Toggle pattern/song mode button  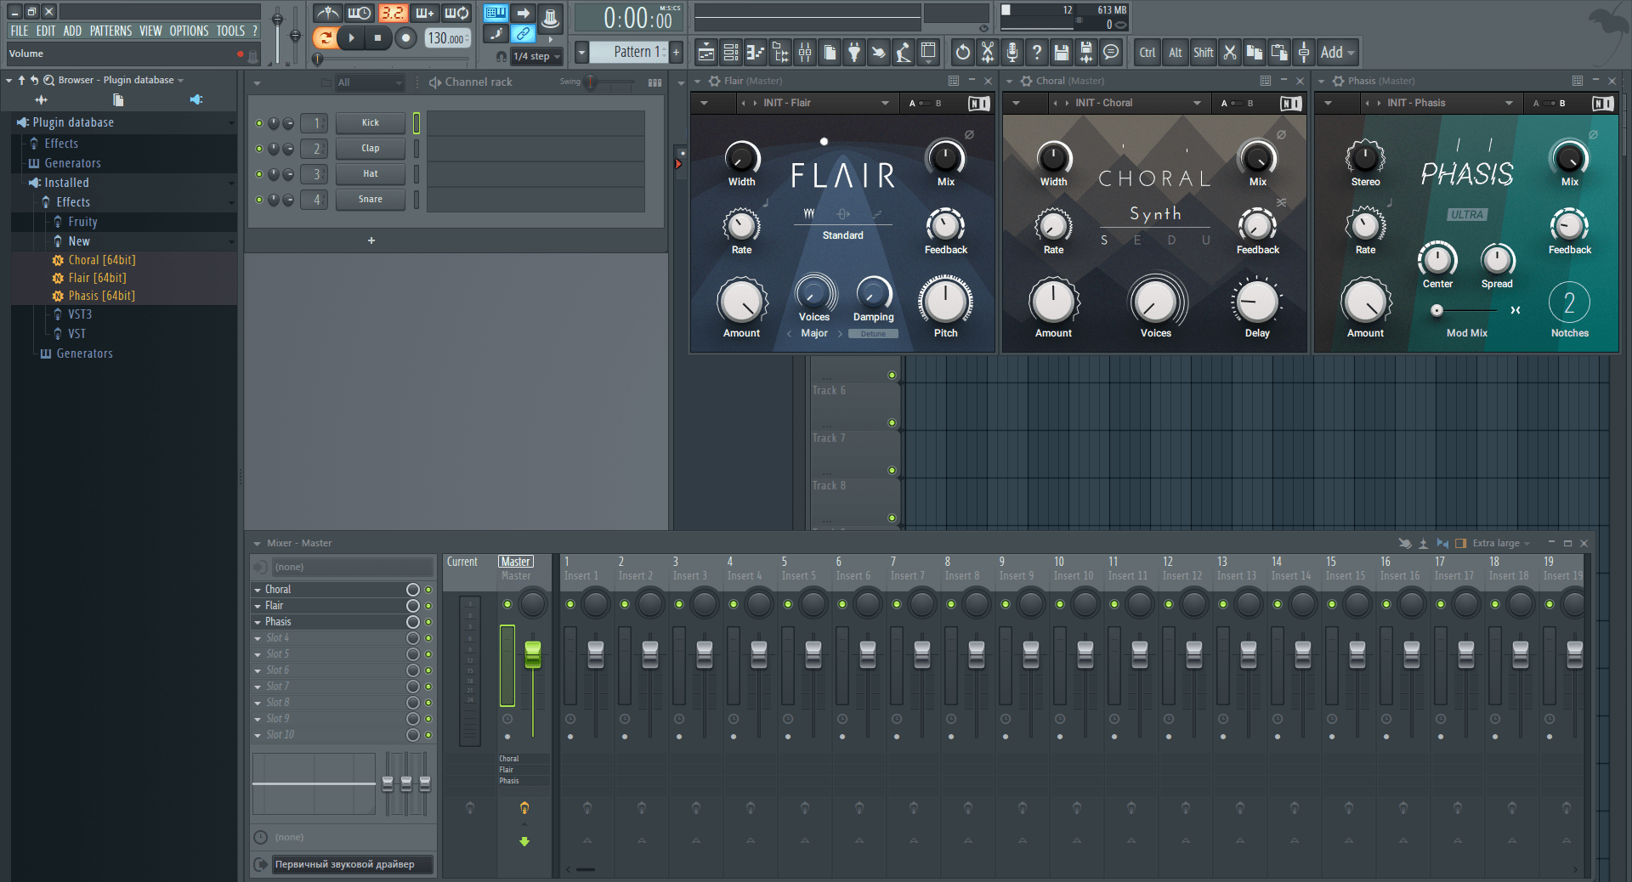pos(324,37)
